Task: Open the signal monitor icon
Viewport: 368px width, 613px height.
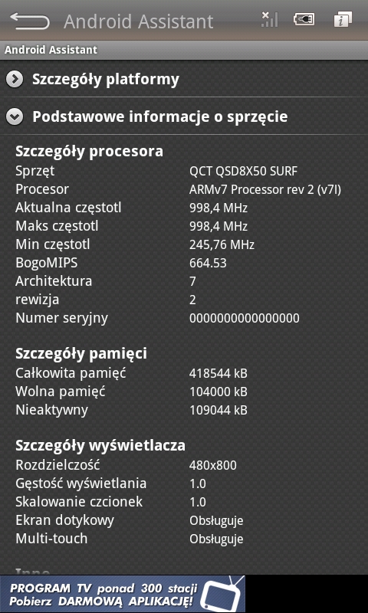Action: coord(269,20)
